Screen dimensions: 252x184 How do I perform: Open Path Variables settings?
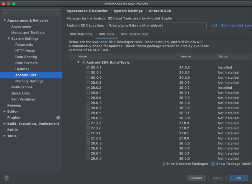(x=23, y=99)
